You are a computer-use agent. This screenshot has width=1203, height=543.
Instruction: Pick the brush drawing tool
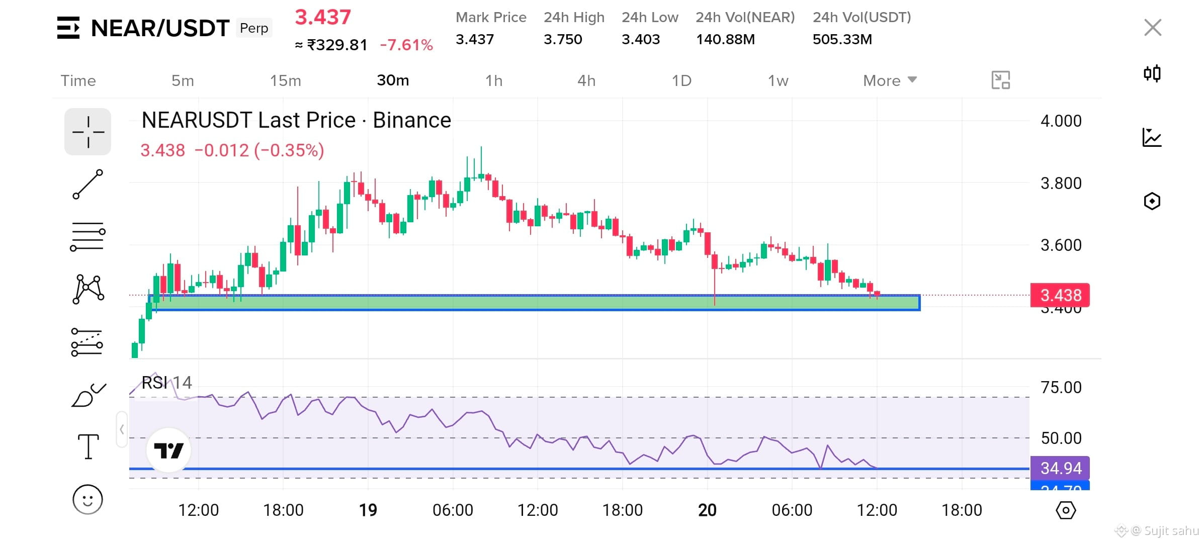click(89, 395)
